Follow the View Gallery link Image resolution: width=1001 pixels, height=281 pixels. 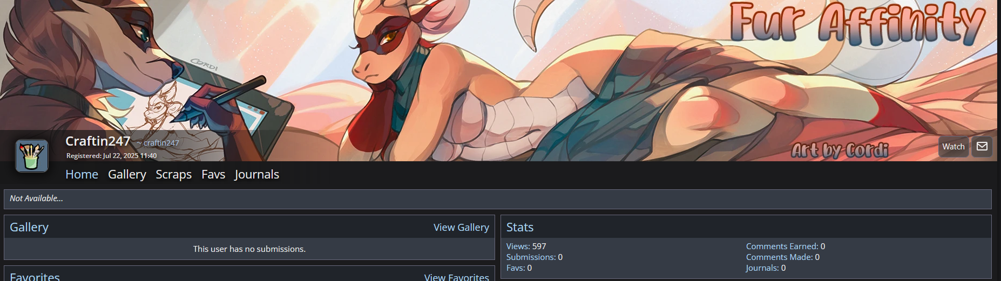click(461, 228)
